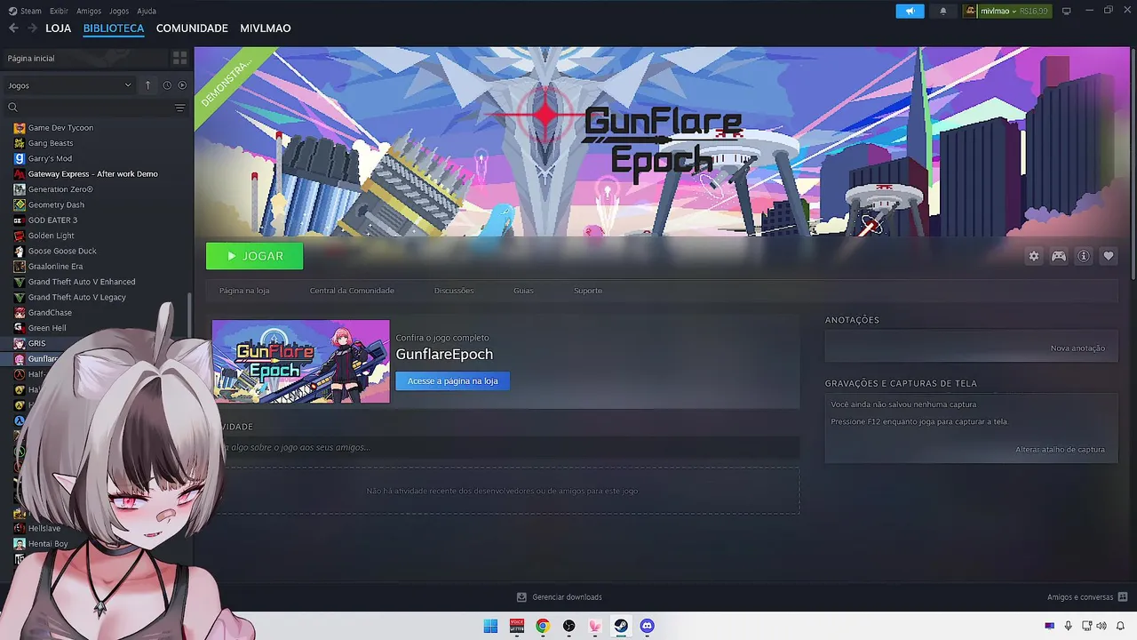
Task: Switch library to grid view icon
Action: 180,58
